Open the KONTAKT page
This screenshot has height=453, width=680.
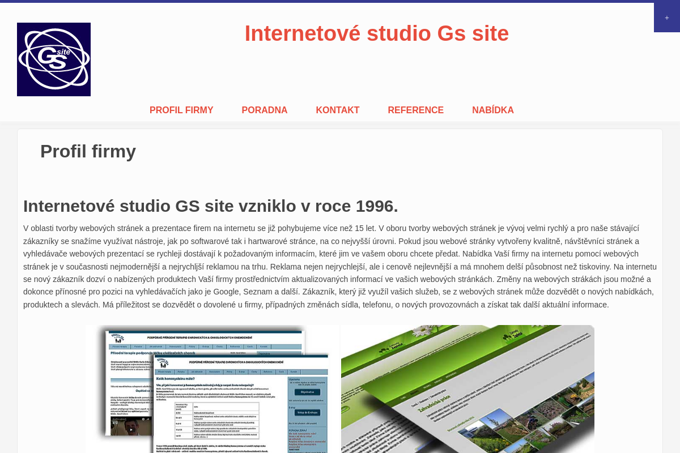coord(338,110)
